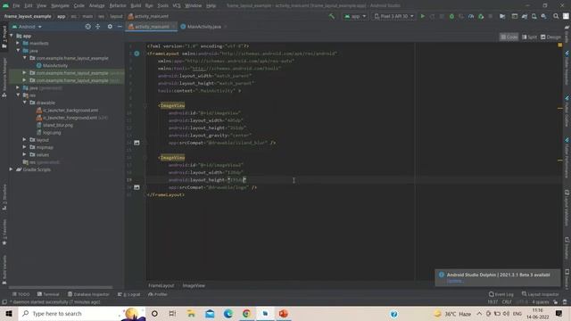Click gutter image preview icon for island_blur
Viewport: 571px width, 321px height.
(137, 143)
